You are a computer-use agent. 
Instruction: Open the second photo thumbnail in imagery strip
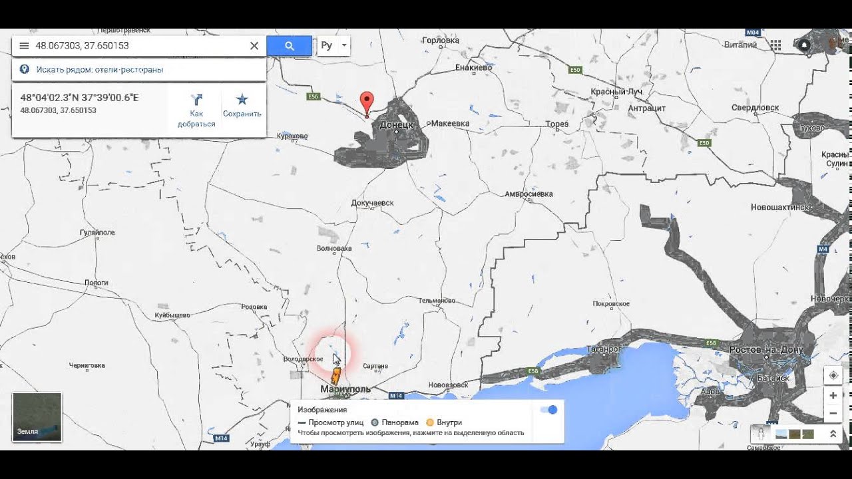[795, 434]
